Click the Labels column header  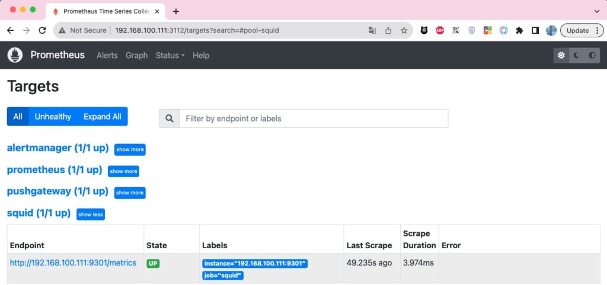point(215,245)
